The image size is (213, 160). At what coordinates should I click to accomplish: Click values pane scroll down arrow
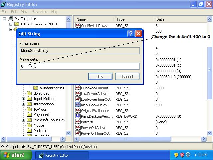pos(209,133)
